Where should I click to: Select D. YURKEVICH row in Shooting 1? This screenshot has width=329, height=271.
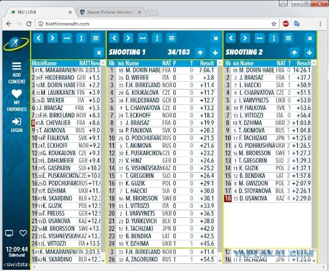coord(162,221)
